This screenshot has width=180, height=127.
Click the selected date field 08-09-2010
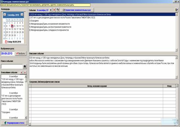point(8,54)
